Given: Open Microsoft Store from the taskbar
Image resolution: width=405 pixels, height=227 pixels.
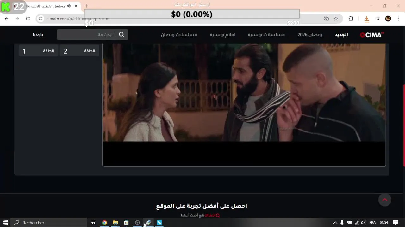Looking at the screenshot, I should pyautogui.click(x=126, y=223).
